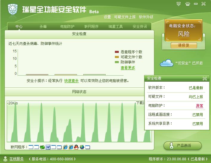Click the 异常 link for 电脑防护
Image resolution: width=211 pixels, height=163 pixels.
pyautogui.click(x=199, y=106)
